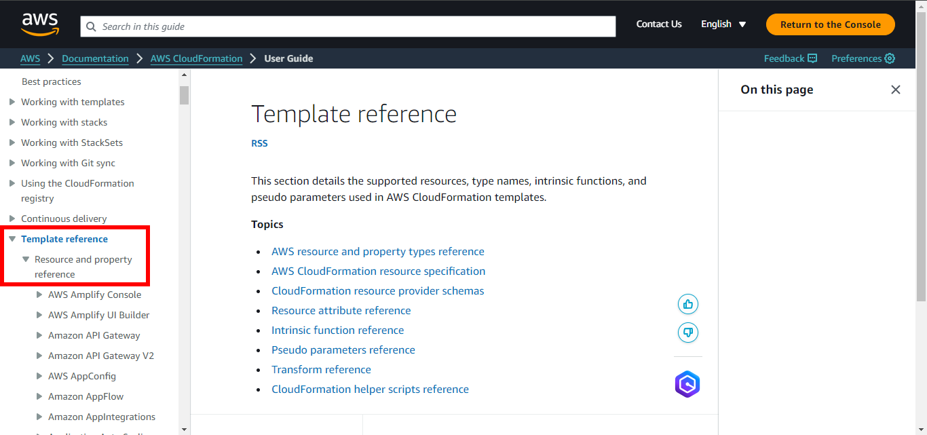Viewport: 927px width, 435px height.
Task: Expand Working with templates section
Action: click(x=12, y=102)
